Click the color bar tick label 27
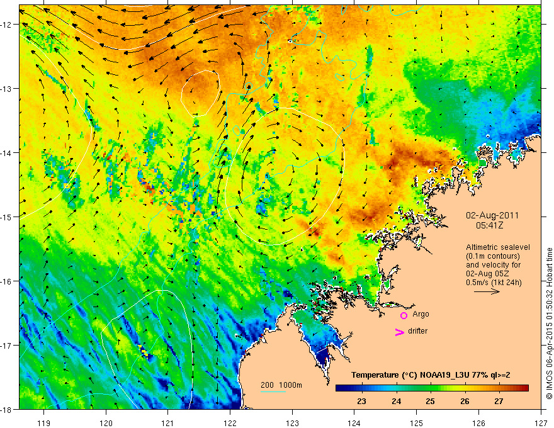 click(499, 402)
